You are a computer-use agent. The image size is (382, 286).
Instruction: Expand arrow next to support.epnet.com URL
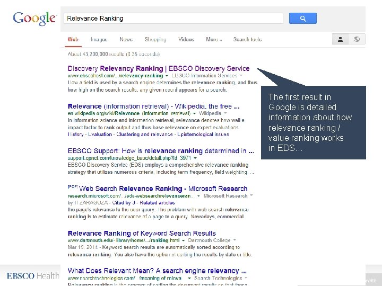point(195,158)
